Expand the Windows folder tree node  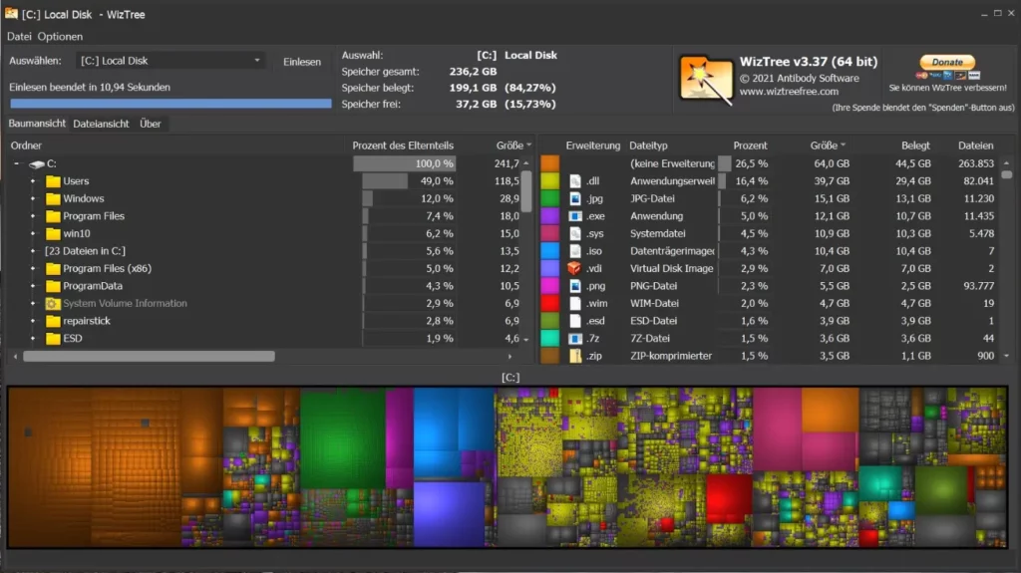point(33,199)
